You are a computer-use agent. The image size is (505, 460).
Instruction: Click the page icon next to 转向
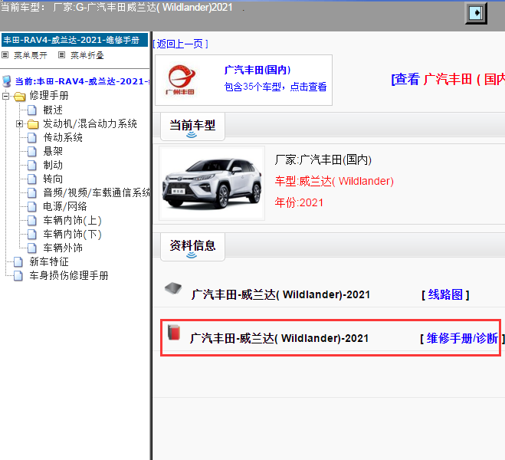tap(32, 179)
